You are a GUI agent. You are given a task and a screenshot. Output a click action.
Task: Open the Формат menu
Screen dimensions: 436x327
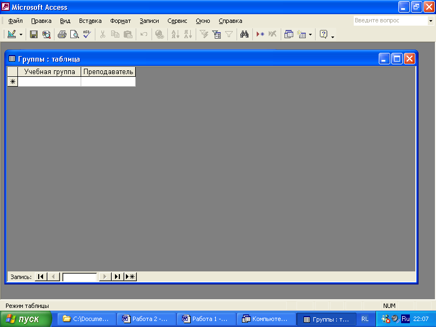click(120, 21)
